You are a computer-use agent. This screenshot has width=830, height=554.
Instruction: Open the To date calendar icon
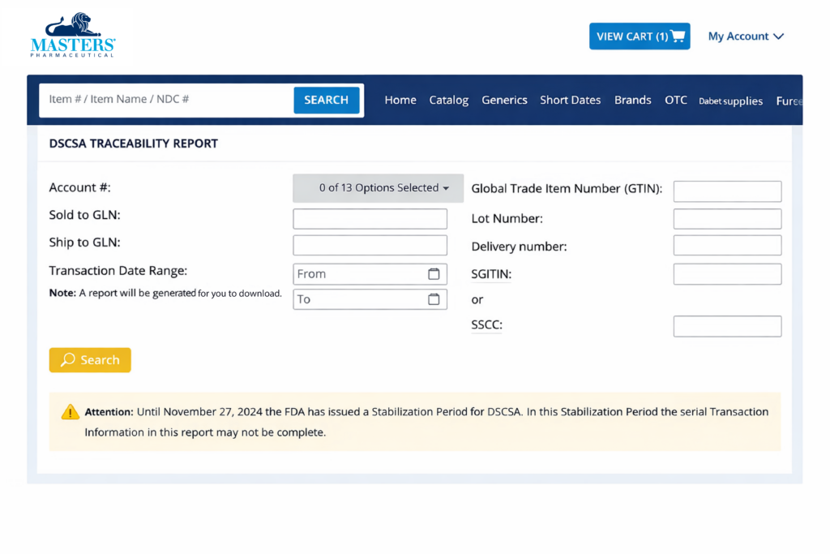[434, 299]
